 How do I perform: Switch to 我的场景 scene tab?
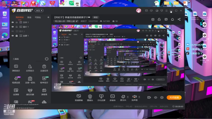(20, 17)
